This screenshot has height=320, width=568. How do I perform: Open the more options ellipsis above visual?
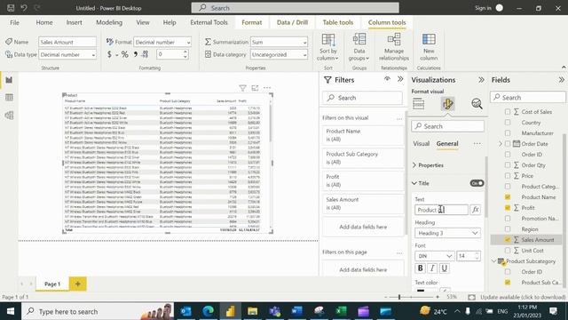pos(267,88)
